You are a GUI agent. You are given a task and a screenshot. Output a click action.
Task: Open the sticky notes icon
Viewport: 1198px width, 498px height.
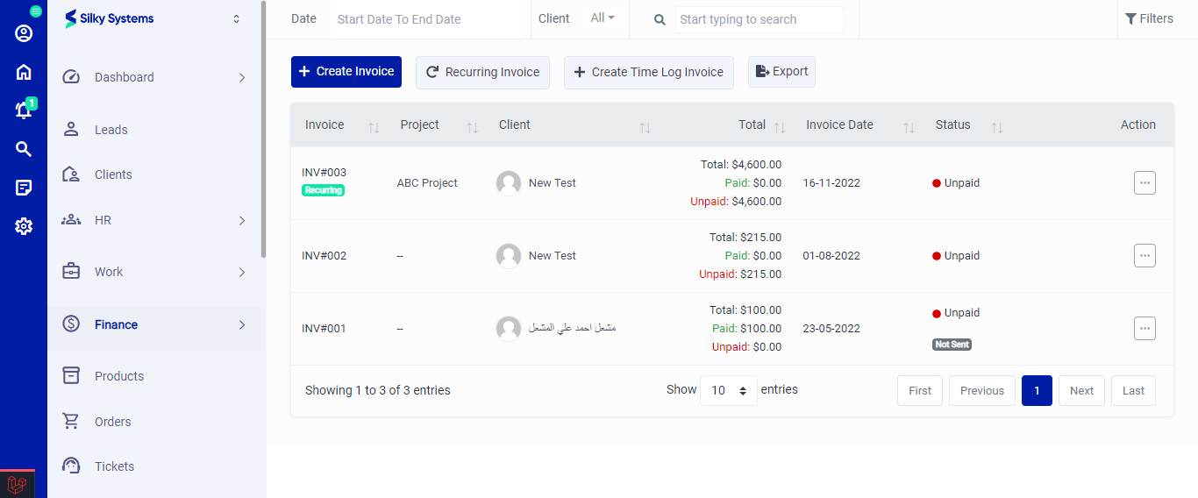24,188
